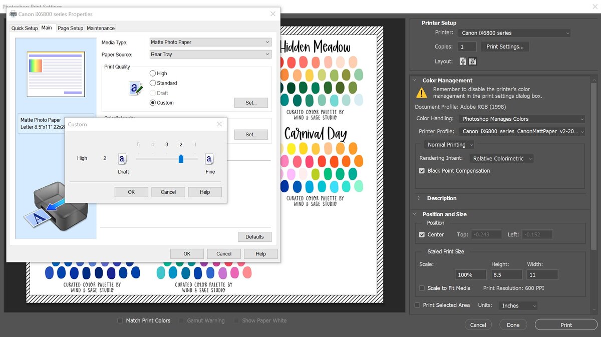Click the Defaults button
This screenshot has width=601, height=337.
point(254,237)
